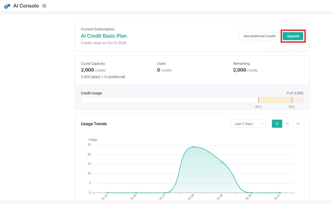
Task: Expand the date range chevron arrow
Action: [x=262, y=124]
